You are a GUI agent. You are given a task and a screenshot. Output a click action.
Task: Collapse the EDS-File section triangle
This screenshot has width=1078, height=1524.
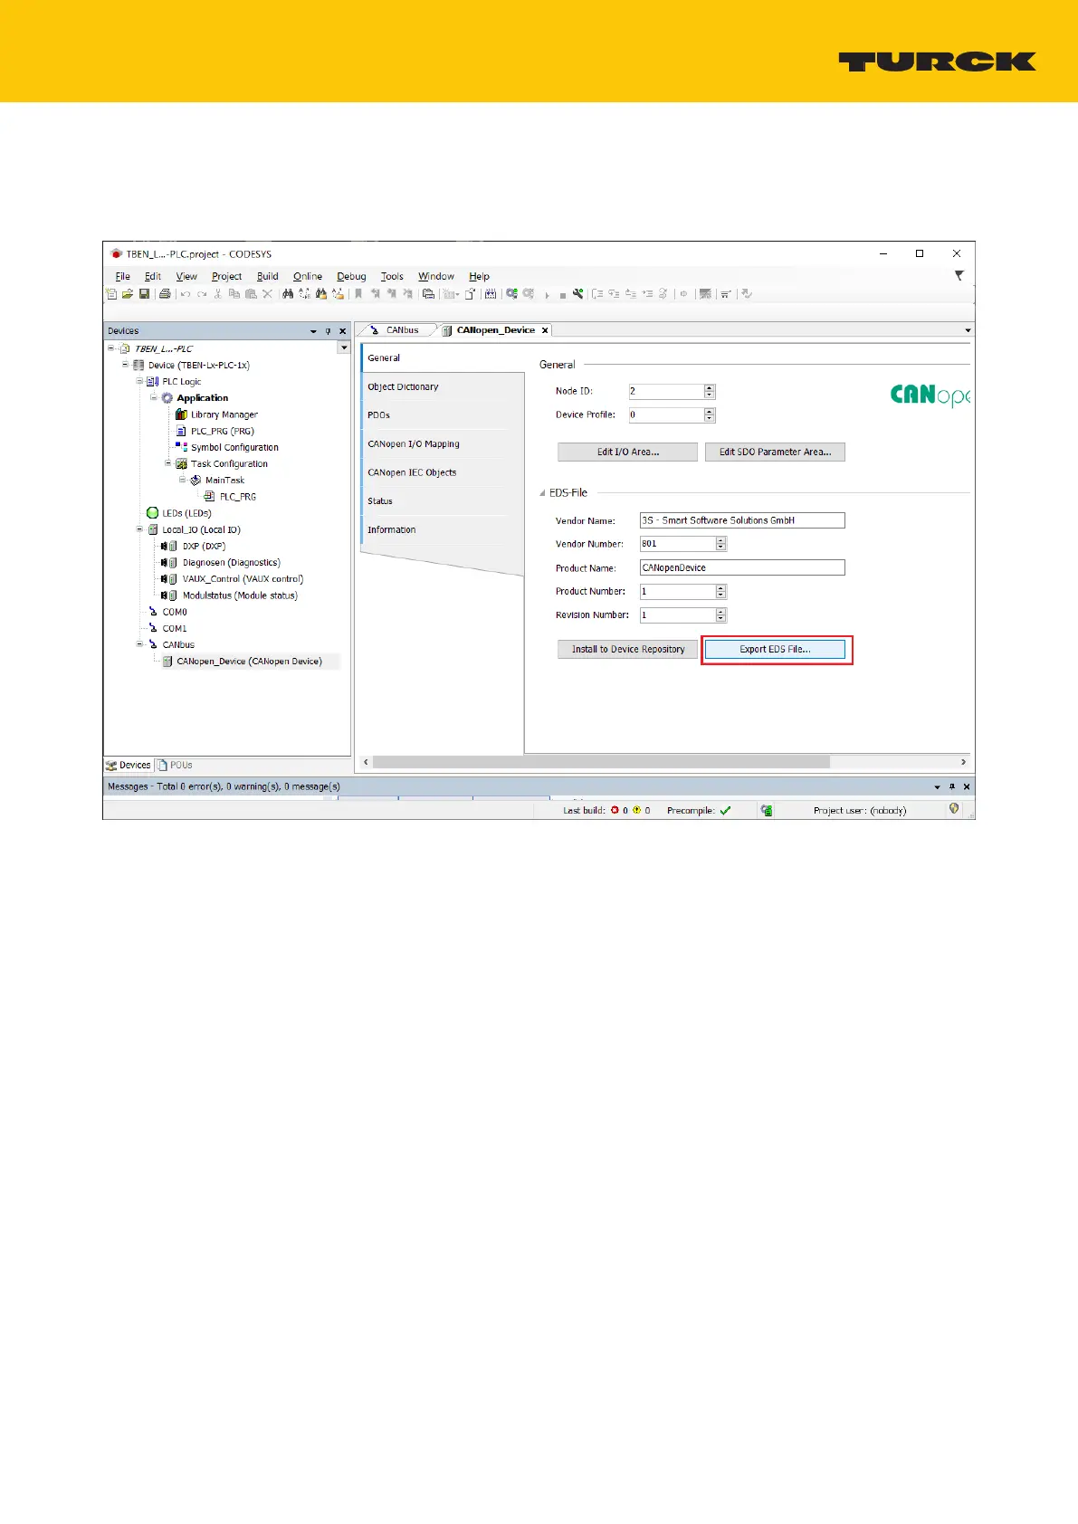(x=543, y=493)
